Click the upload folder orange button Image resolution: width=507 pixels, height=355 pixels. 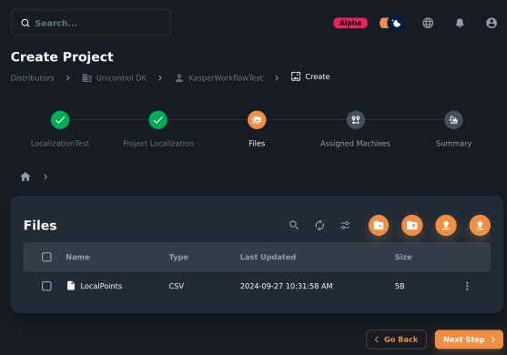[x=412, y=225]
